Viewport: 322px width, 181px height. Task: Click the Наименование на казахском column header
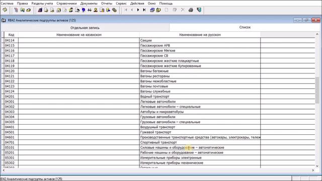[x=79, y=35]
